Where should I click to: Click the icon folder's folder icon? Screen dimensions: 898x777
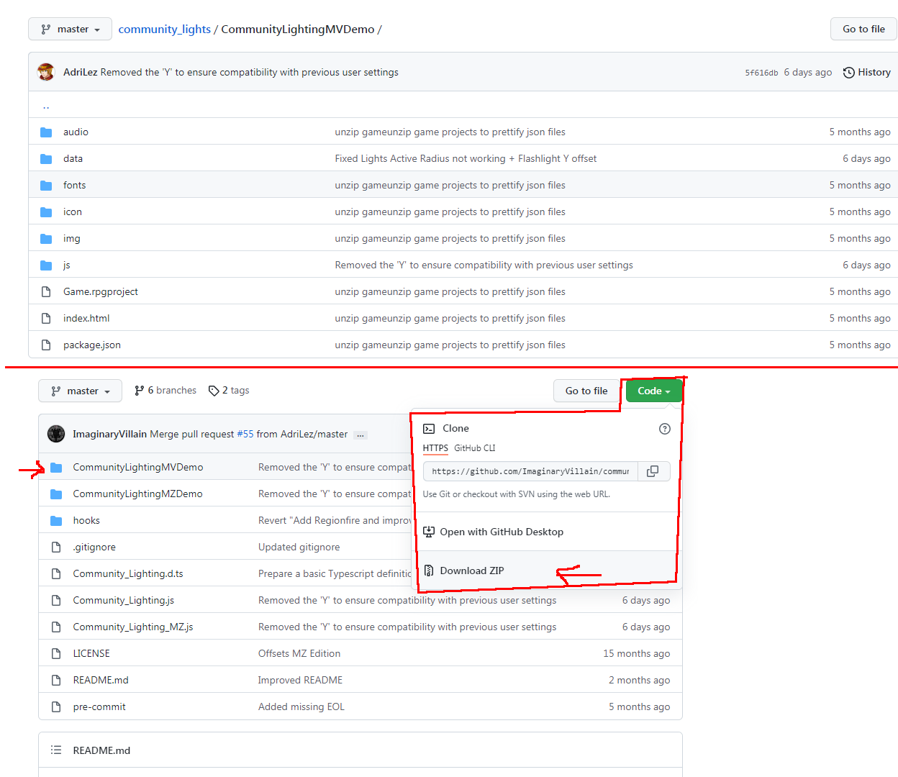(46, 212)
